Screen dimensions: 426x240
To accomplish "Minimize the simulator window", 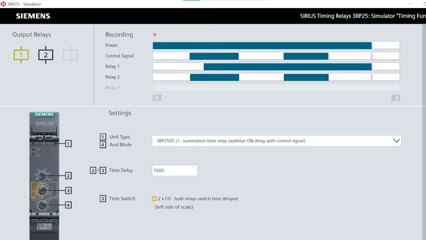I will pos(409,4).
